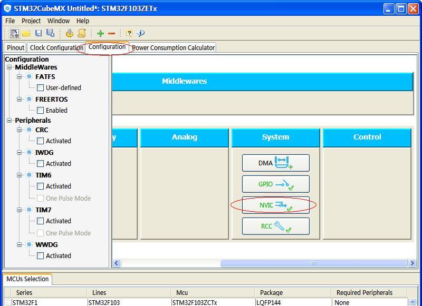Click the IWDG blue cube icon

coord(29,152)
